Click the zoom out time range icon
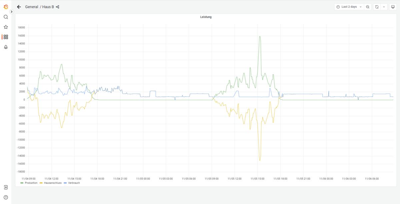The width and height of the screenshot is (400, 204). 367,7
